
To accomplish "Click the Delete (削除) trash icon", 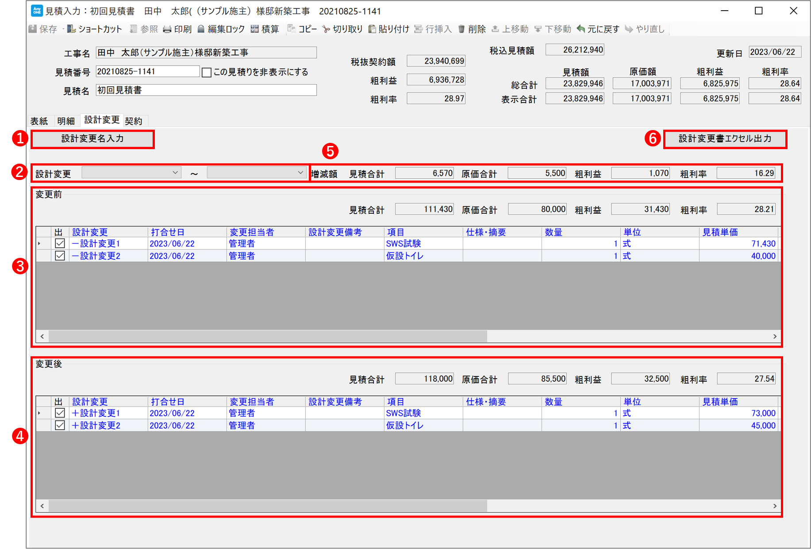I will (x=461, y=29).
